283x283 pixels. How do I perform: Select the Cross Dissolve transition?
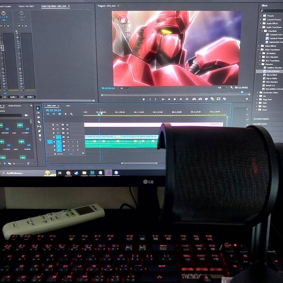click(x=273, y=71)
